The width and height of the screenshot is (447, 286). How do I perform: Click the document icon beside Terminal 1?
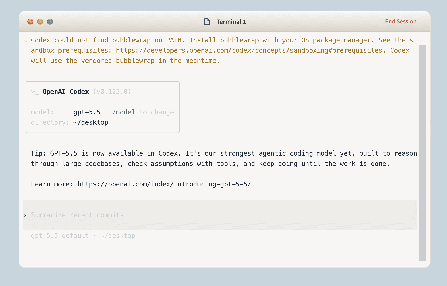pos(207,22)
